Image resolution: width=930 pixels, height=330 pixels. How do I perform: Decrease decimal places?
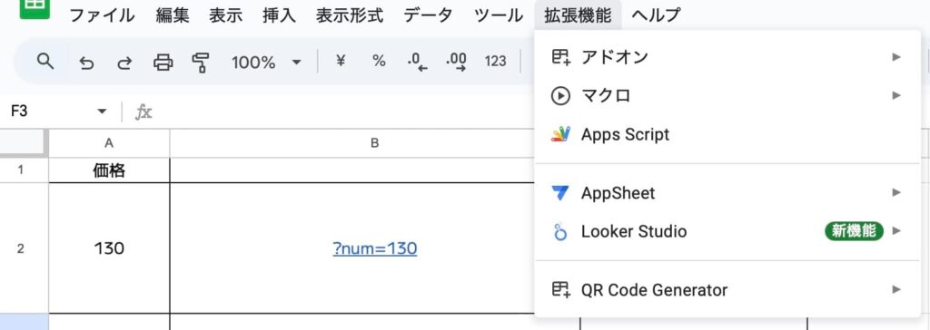[x=418, y=62]
